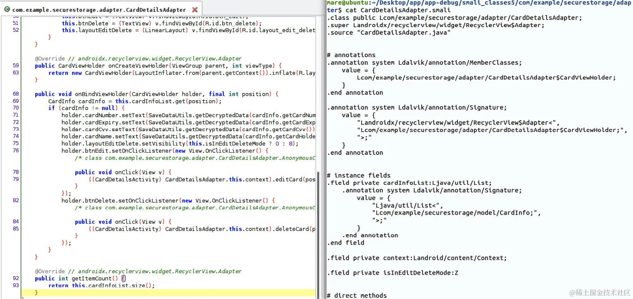Click the holder.cardNumber.setText line
Image resolution: width=633 pixels, height=299 pixels.
[x=188, y=115]
